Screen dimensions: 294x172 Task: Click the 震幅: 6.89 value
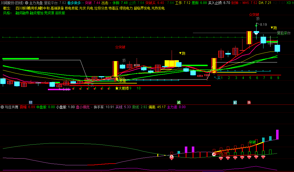coord(27,107)
